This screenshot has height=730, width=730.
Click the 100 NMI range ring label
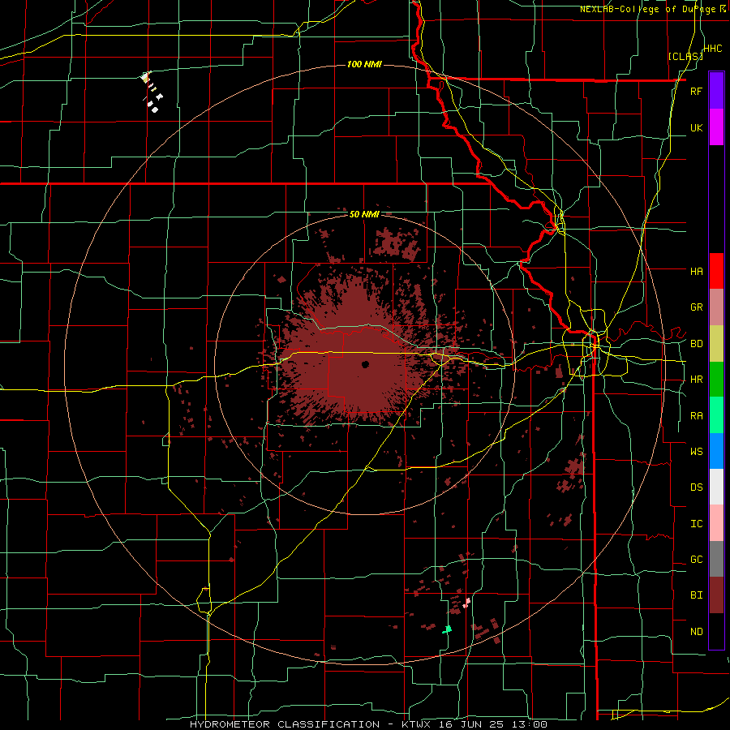[364, 64]
